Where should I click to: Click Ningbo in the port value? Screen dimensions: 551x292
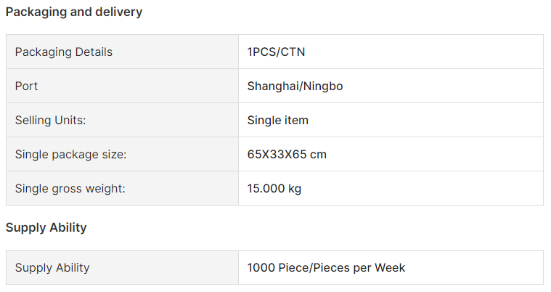point(323,86)
